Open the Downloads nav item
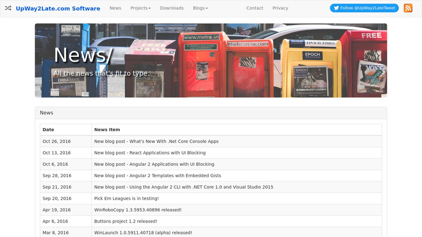Screen dimensions: 422x237 pos(172,8)
